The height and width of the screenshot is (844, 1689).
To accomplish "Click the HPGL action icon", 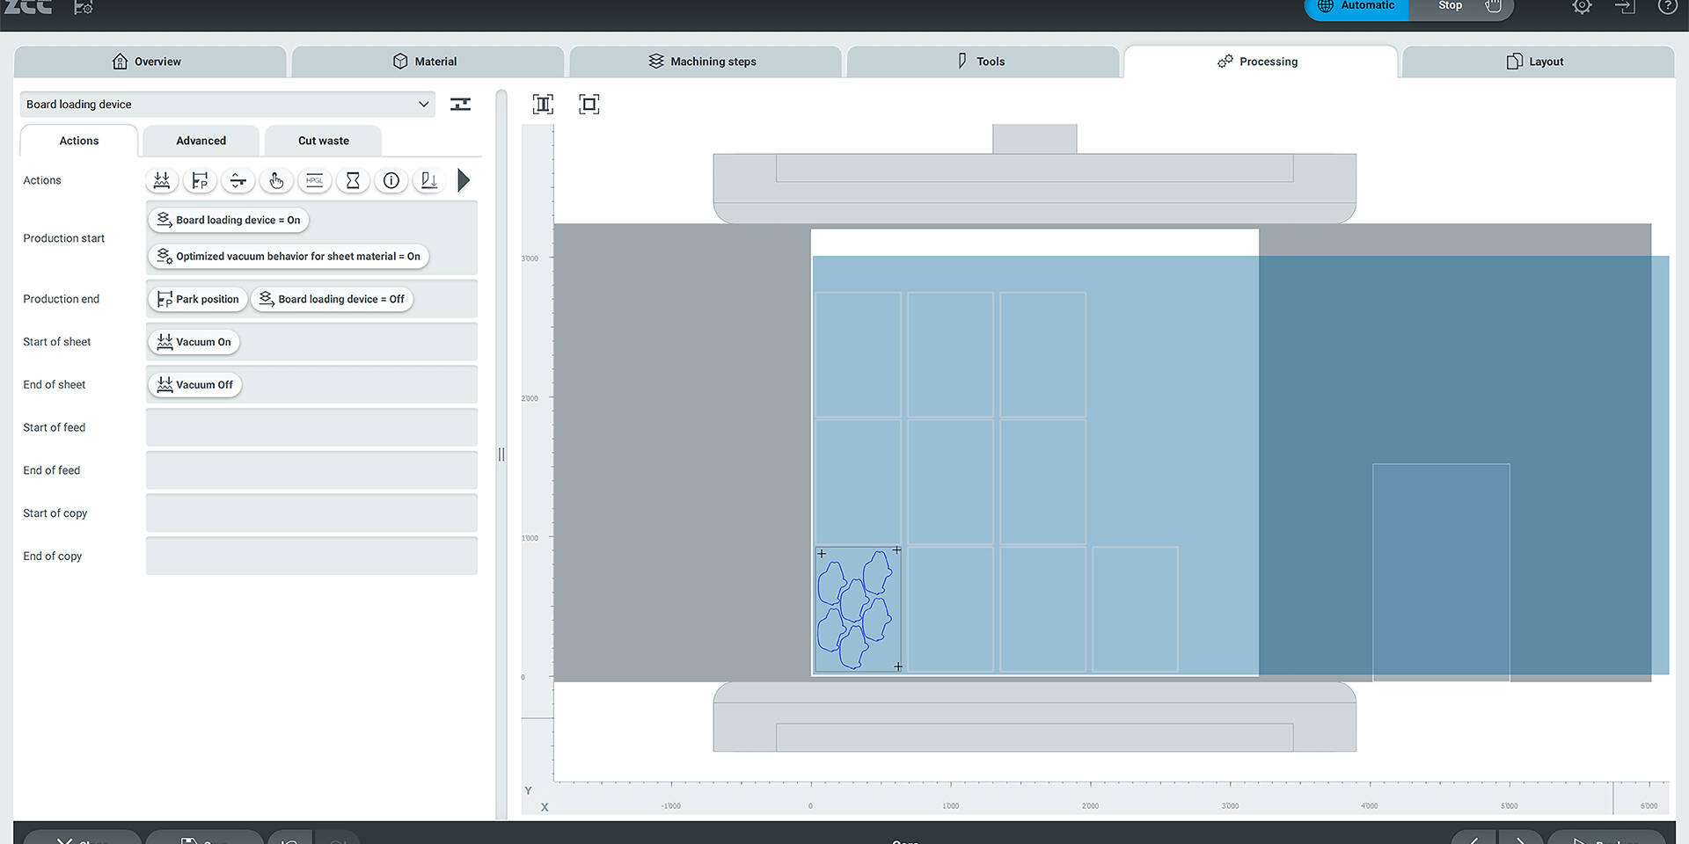I will pyautogui.click(x=314, y=181).
